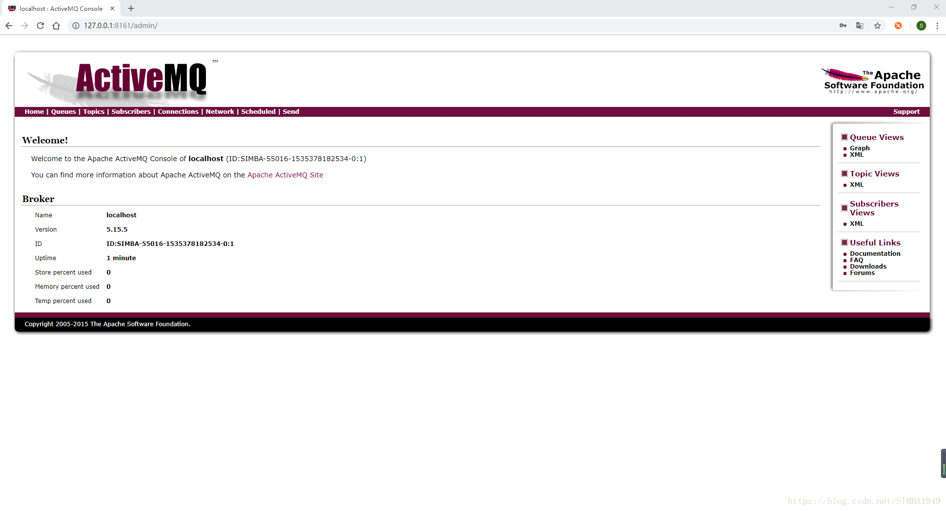Viewport: 946px width, 511px height.
Task: Open XML under Subscribers Views
Action: click(856, 224)
